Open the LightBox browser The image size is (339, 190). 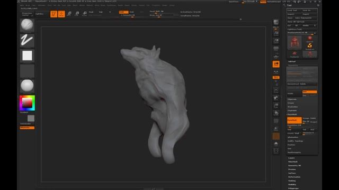click(40, 14)
